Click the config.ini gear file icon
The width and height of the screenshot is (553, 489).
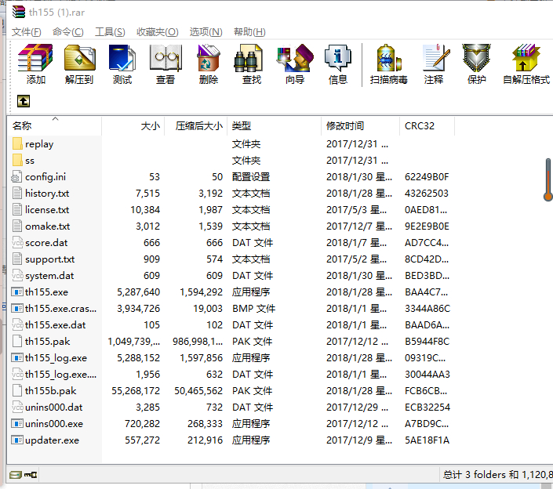point(16,177)
